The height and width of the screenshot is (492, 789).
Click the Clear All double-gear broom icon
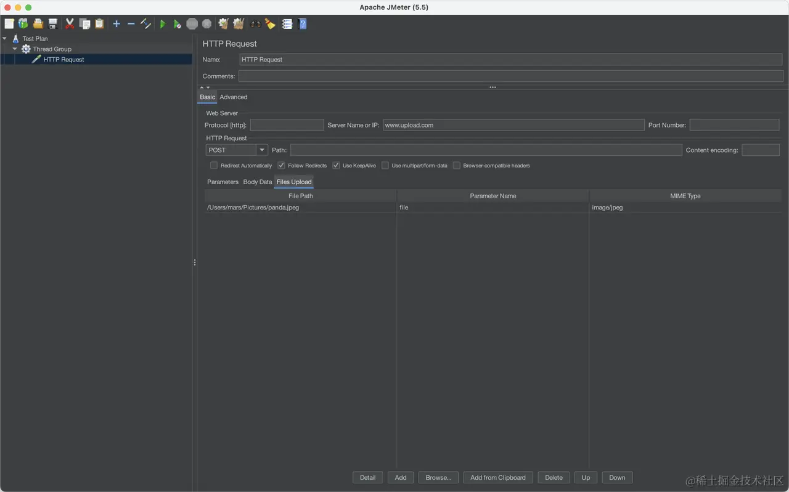coord(239,24)
